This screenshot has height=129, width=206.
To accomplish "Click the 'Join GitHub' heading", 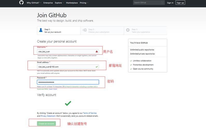I will [52, 15].
